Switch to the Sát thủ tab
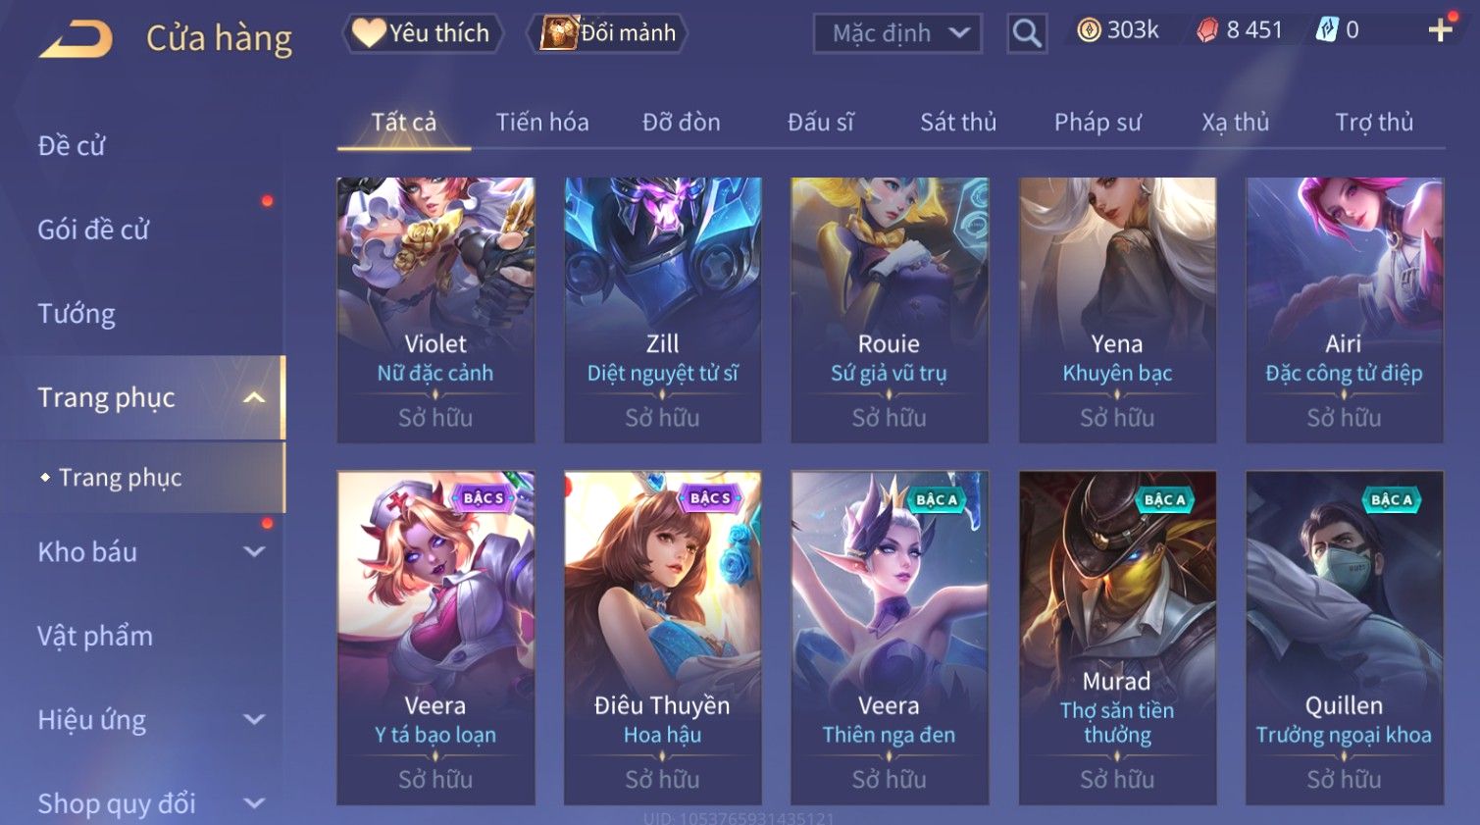 click(958, 122)
